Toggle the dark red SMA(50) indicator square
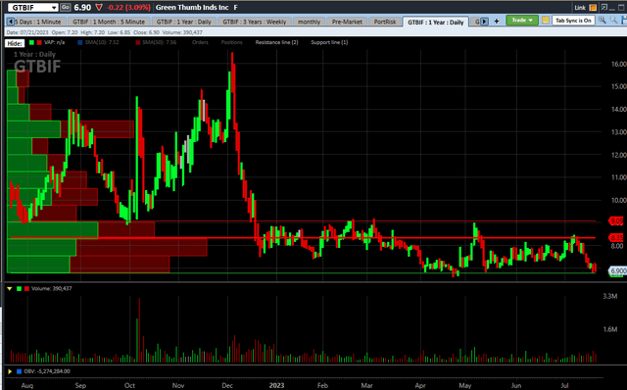Viewport: 627px width, 390px height. (138, 42)
